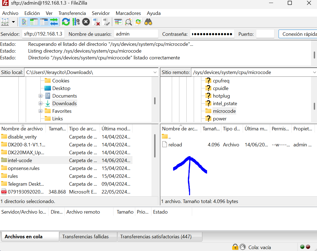Viewport: 317px width, 251px height.
Task: Toggle the transfer queue display
Action: click(x=54, y=22)
